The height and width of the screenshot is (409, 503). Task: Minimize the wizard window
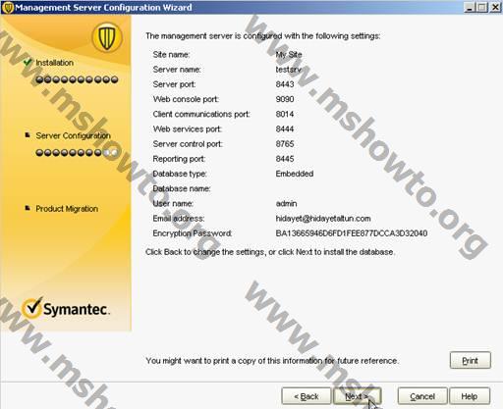pyautogui.click(x=470, y=7)
